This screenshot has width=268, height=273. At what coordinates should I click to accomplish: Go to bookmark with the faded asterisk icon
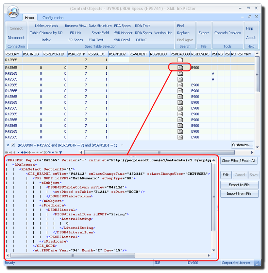click(57, 152)
